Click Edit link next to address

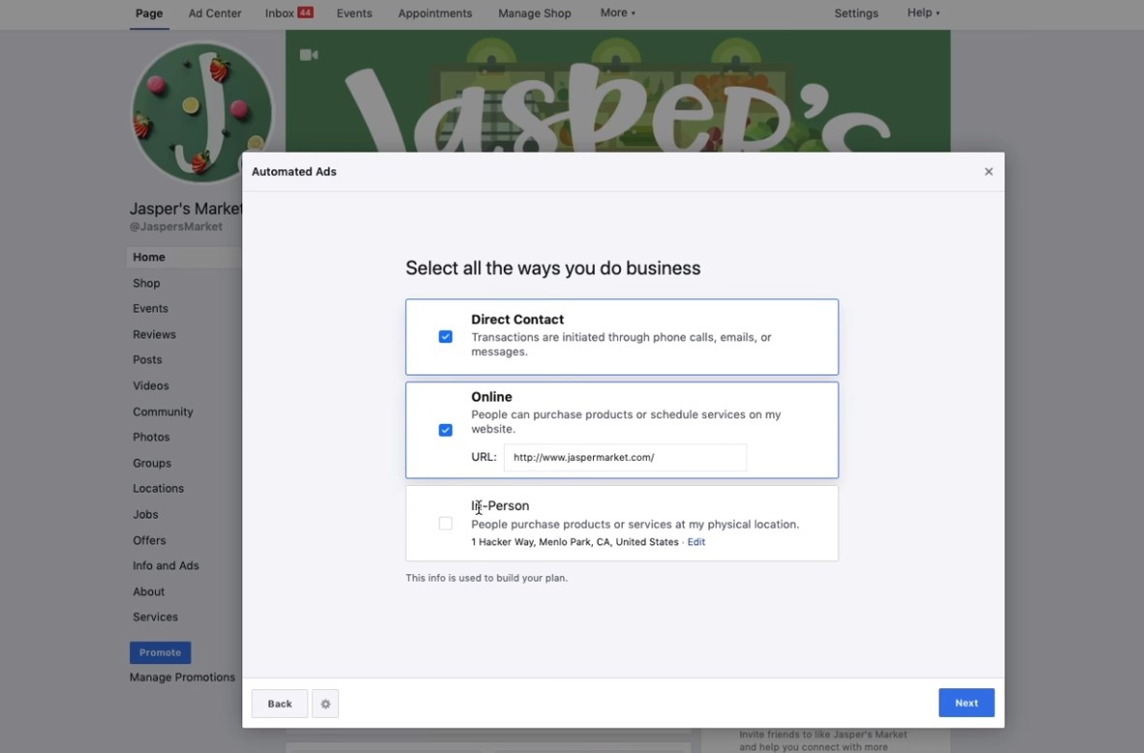tap(696, 542)
